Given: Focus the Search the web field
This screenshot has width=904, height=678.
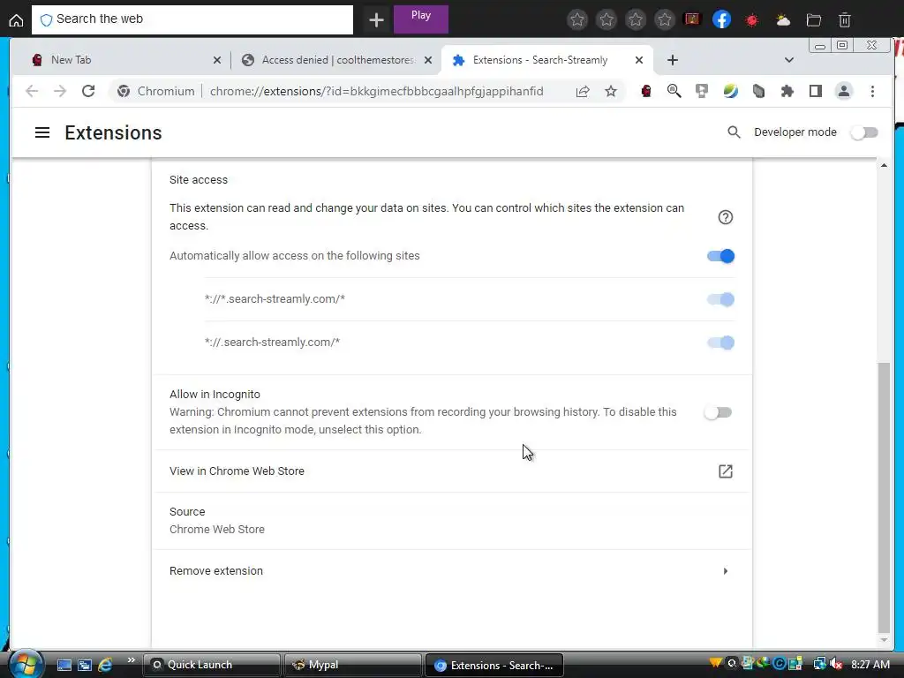Looking at the screenshot, I should pyautogui.click(x=192, y=19).
